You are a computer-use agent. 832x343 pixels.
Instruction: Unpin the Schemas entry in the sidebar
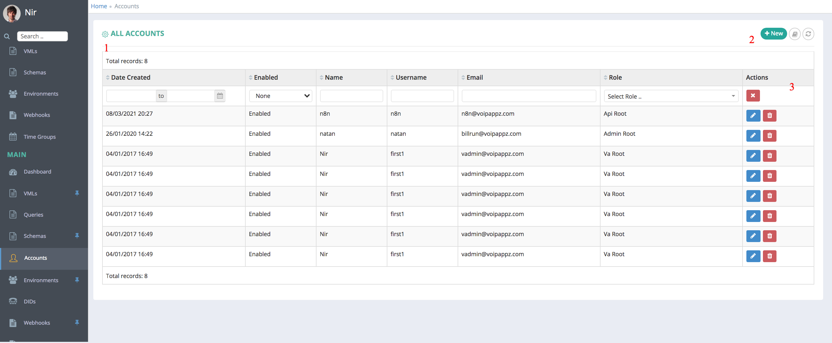point(77,236)
